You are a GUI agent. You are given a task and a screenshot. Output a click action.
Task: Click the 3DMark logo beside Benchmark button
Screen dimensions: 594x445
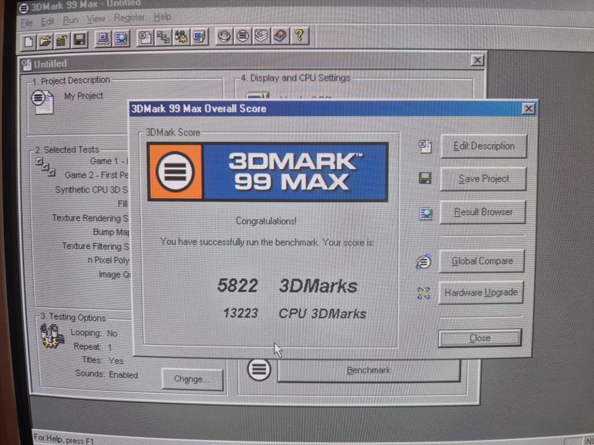point(259,370)
